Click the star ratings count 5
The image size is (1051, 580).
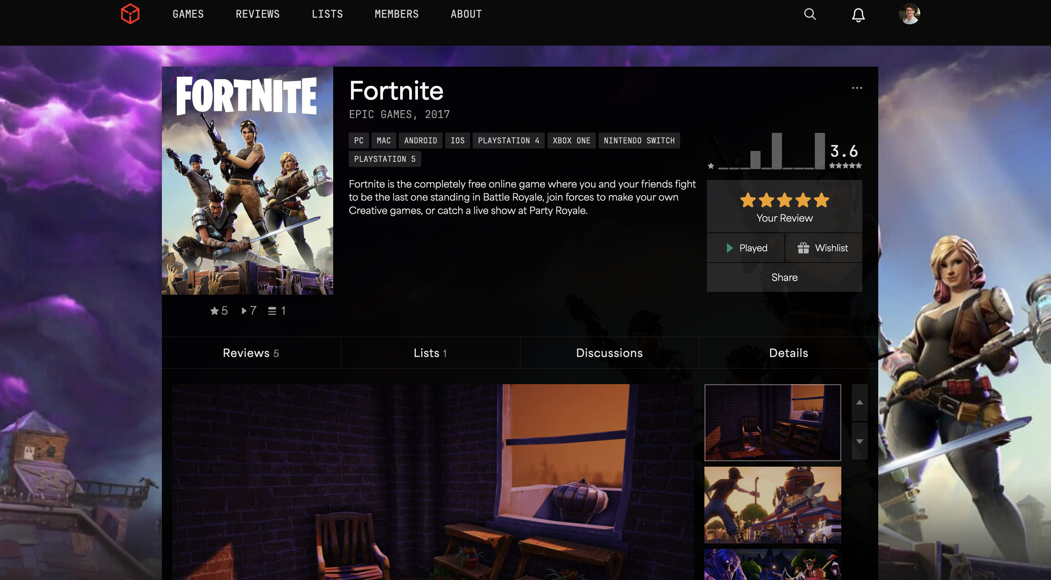coord(219,311)
